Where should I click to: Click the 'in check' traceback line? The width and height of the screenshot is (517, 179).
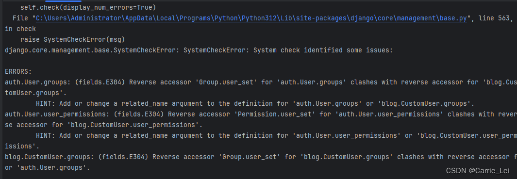pyautogui.click(x=20, y=29)
